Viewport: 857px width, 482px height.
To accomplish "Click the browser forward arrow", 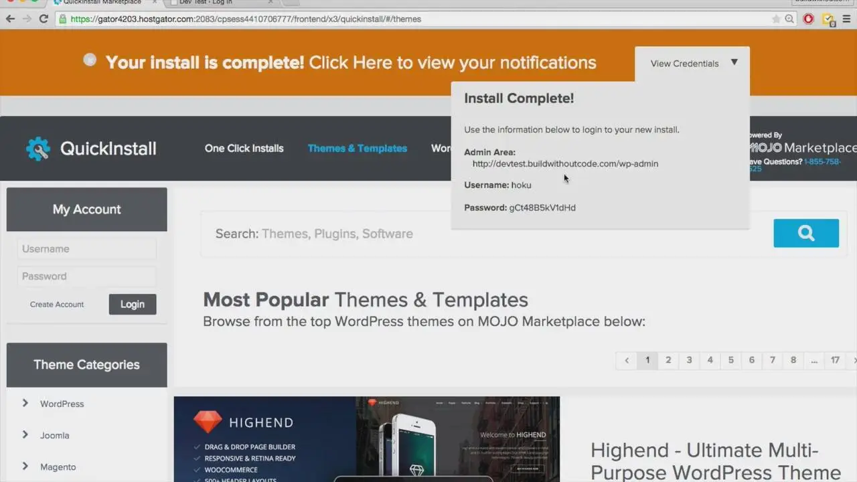I will [x=27, y=19].
